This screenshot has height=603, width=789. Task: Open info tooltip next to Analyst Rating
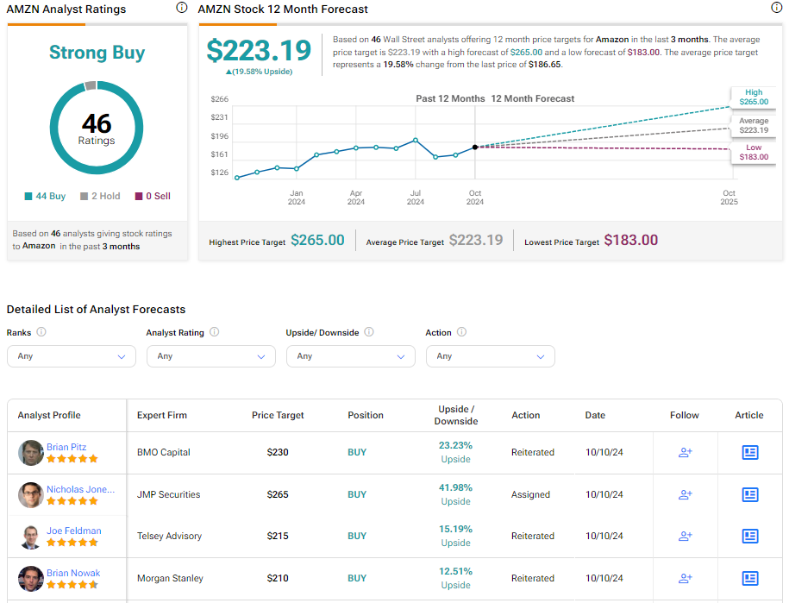[215, 332]
